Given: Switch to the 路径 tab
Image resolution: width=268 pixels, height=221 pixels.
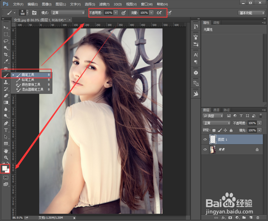Looking at the screenshot, I should pos(226,110).
